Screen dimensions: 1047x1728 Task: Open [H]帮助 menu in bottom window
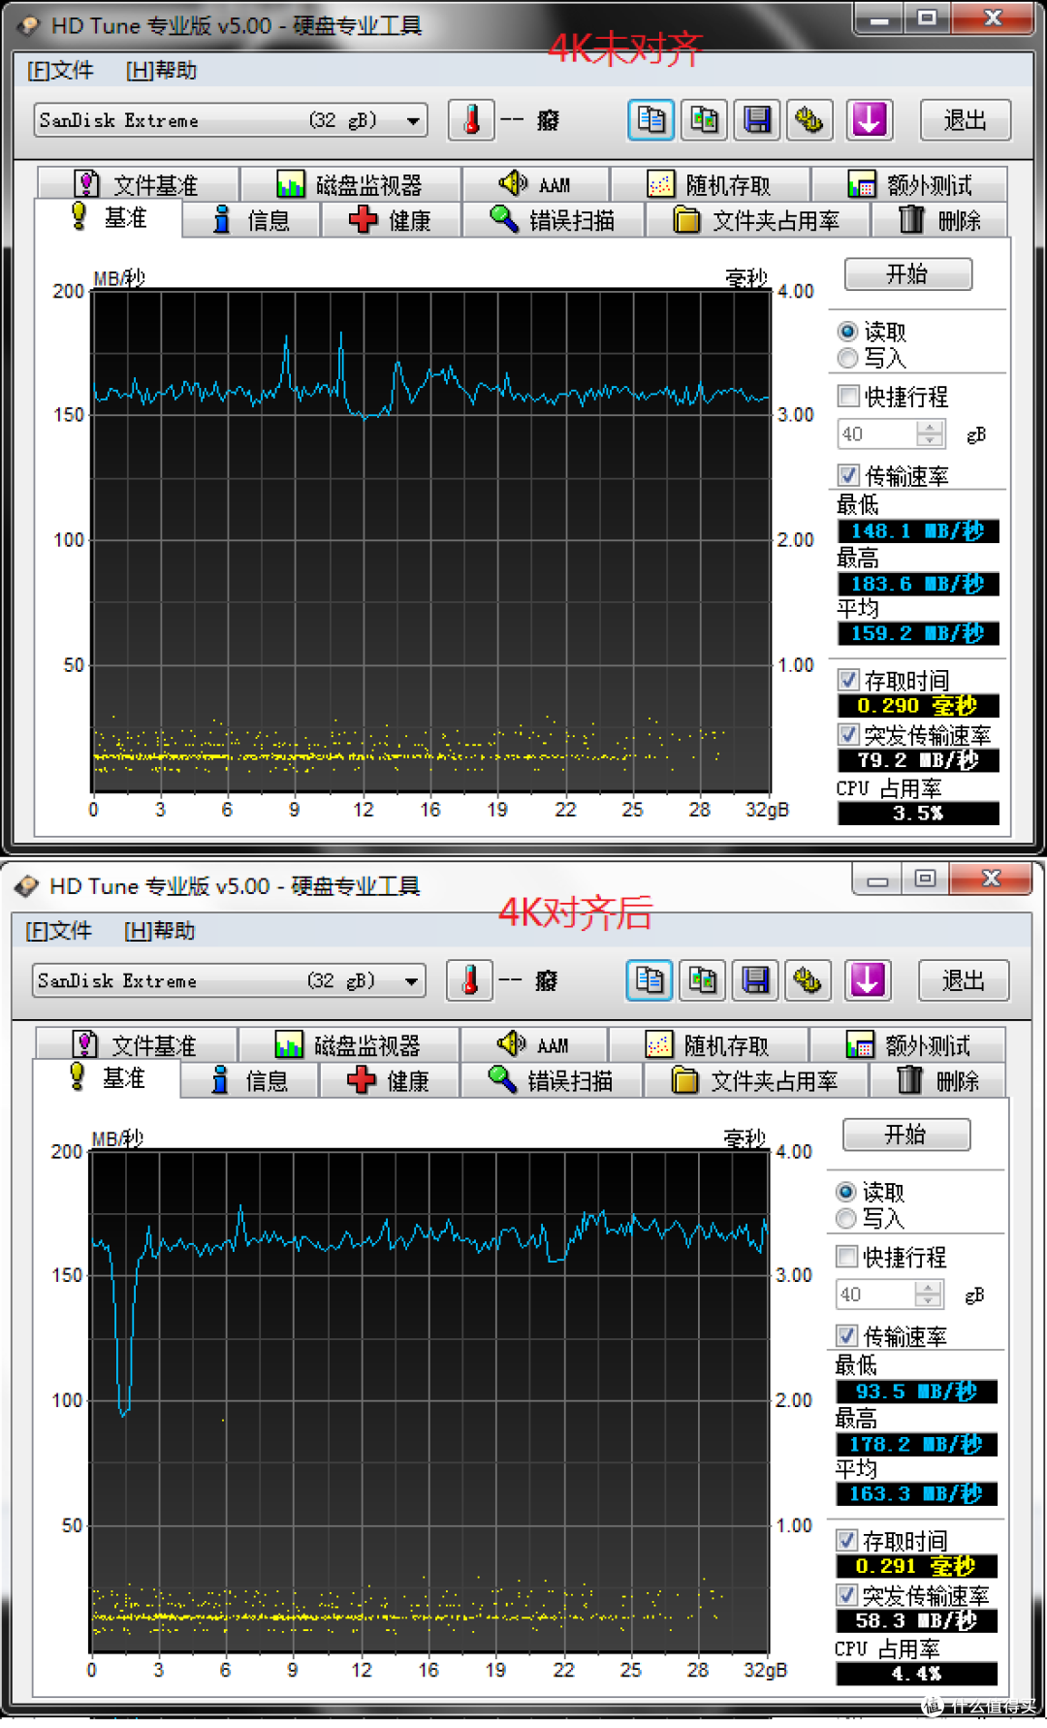pos(160,930)
